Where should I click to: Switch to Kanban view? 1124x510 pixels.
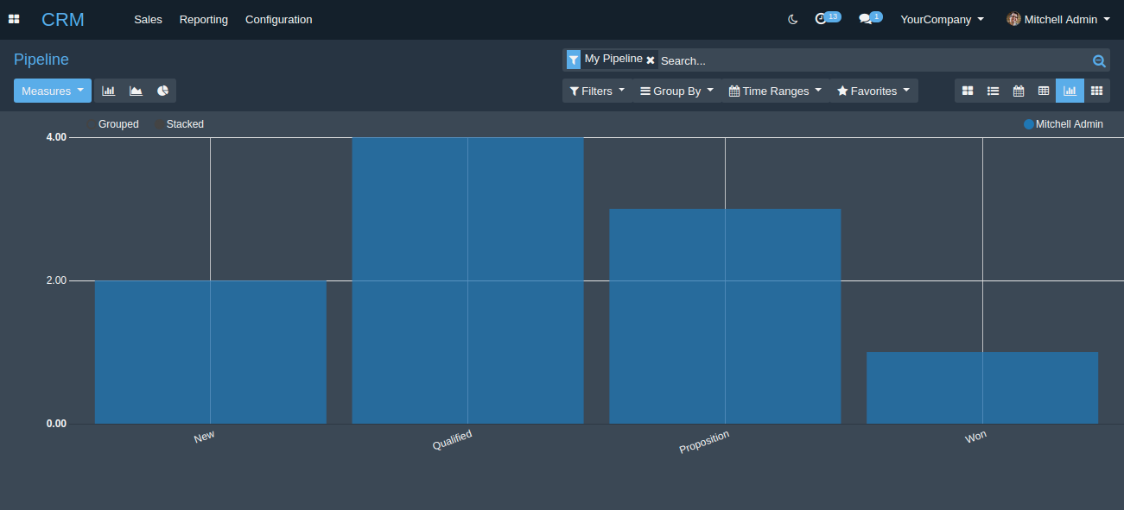(x=968, y=91)
